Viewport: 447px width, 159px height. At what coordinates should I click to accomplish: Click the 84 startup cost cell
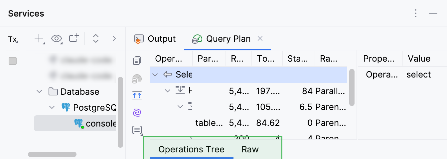(x=307, y=90)
